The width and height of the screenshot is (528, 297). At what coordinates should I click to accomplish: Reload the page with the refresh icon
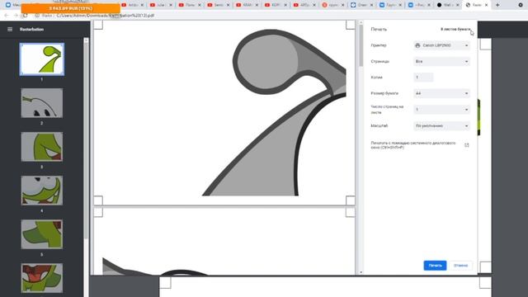click(x=26, y=16)
